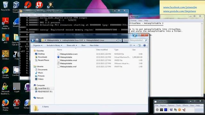Open Mozilla Firefox desktop icon
Screen dimensions: 205x115
click(x=5, y=105)
